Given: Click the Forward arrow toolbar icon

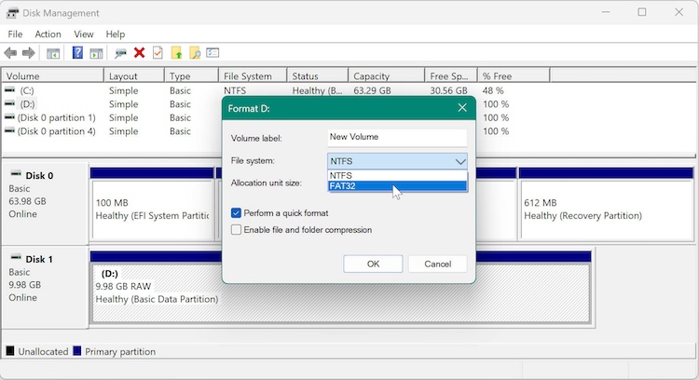Looking at the screenshot, I should [x=29, y=53].
